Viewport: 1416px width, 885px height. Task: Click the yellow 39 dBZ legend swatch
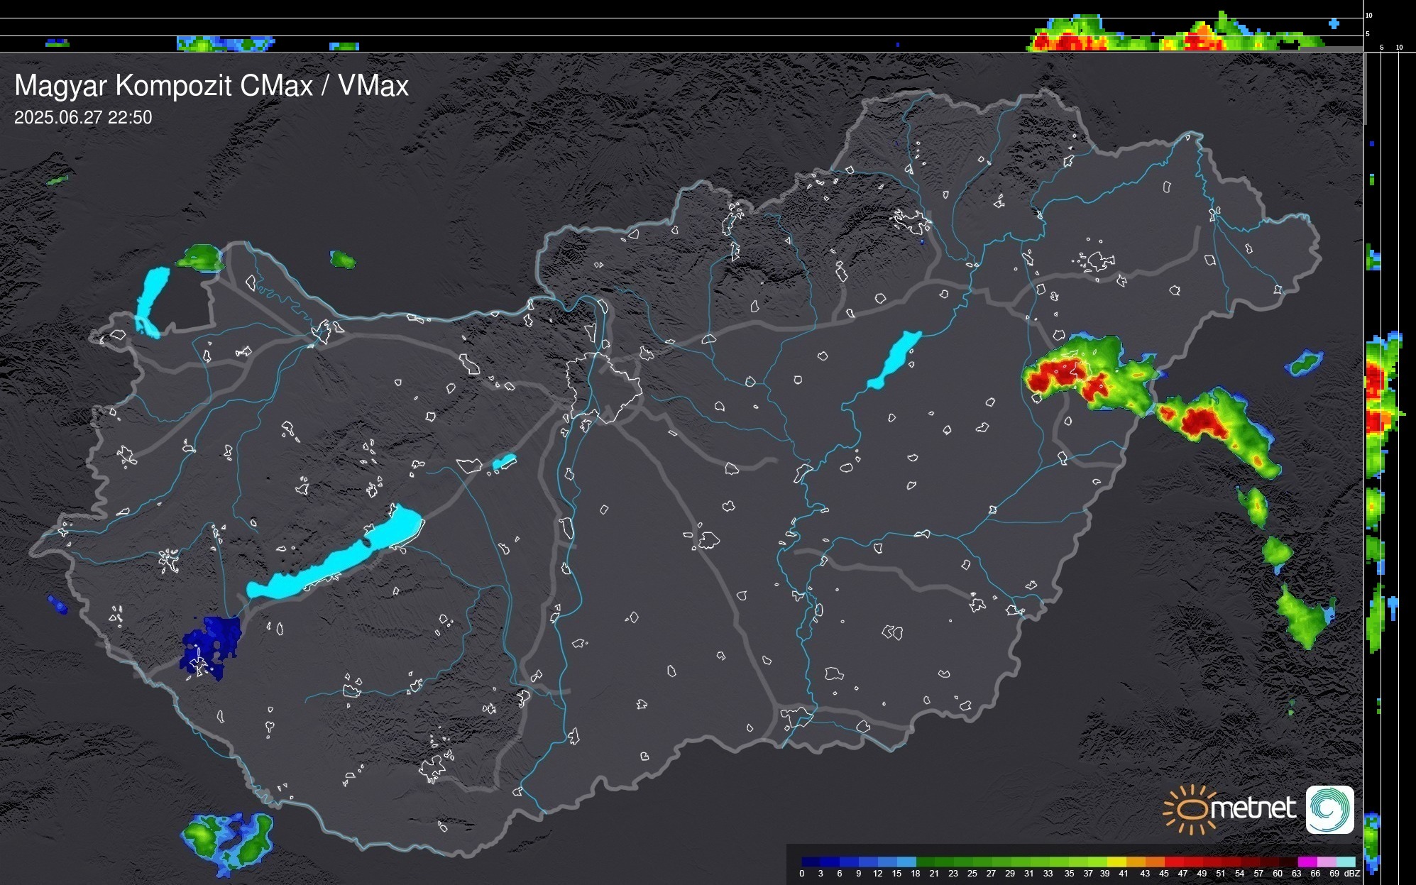click(1116, 862)
